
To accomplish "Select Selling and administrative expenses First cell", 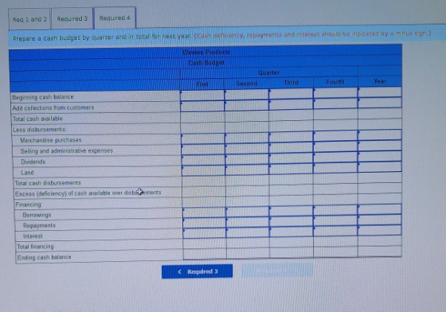I will point(203,150).
